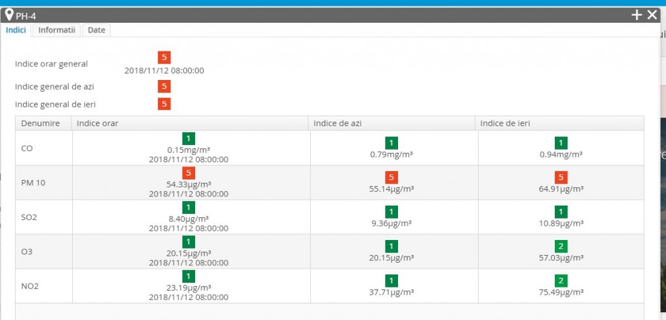This screenshot has height=320, width=666.
Task: Select the PM 10 row label
Action: (33, 183)
